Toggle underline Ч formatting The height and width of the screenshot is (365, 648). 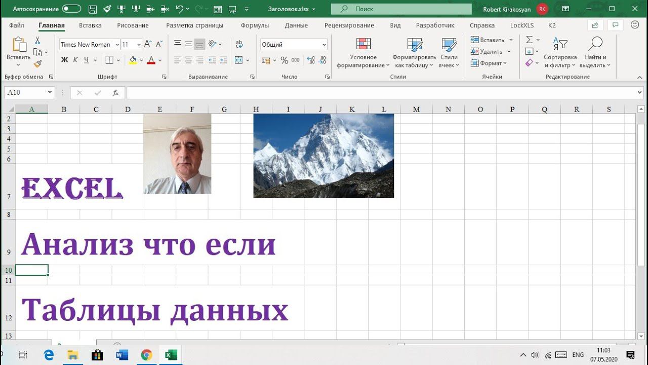(87, 60)
